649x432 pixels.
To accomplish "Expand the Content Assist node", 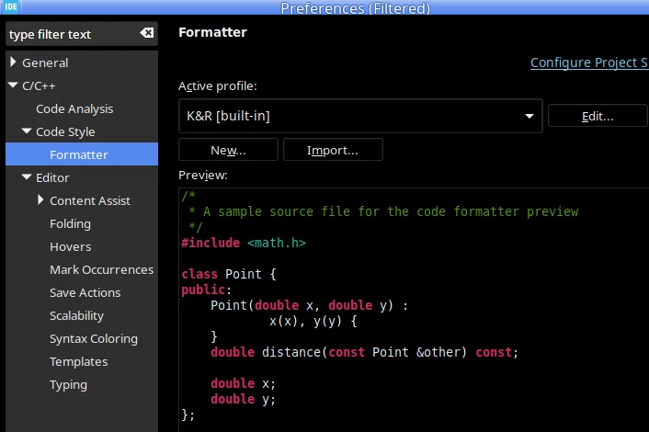I will (x=40, y=199).
